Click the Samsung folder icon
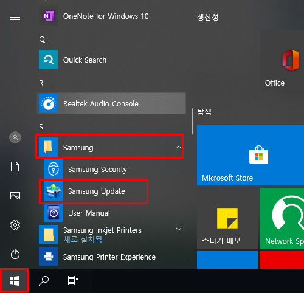The image size is (304, 293). tap(49, 147)
